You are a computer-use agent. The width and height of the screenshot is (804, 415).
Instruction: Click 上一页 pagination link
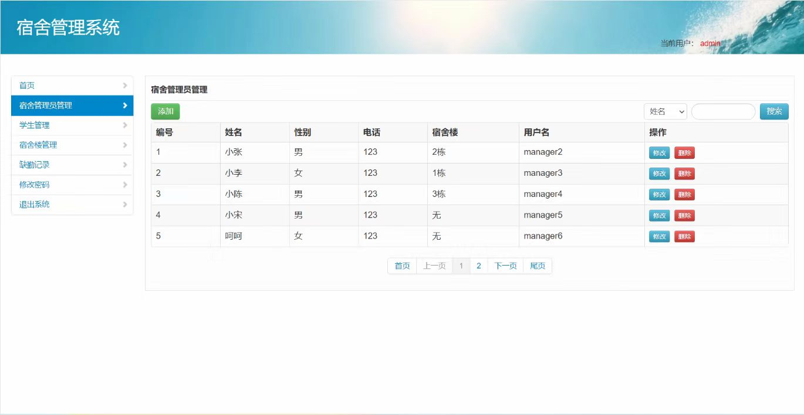435,266
